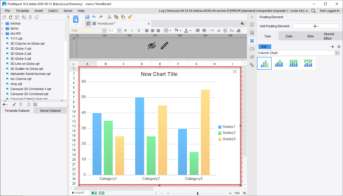Select the Percent Stacked Column chart style
Image resolution: width=343 pixels, height=196 pixels.
[x=293, y=63]
